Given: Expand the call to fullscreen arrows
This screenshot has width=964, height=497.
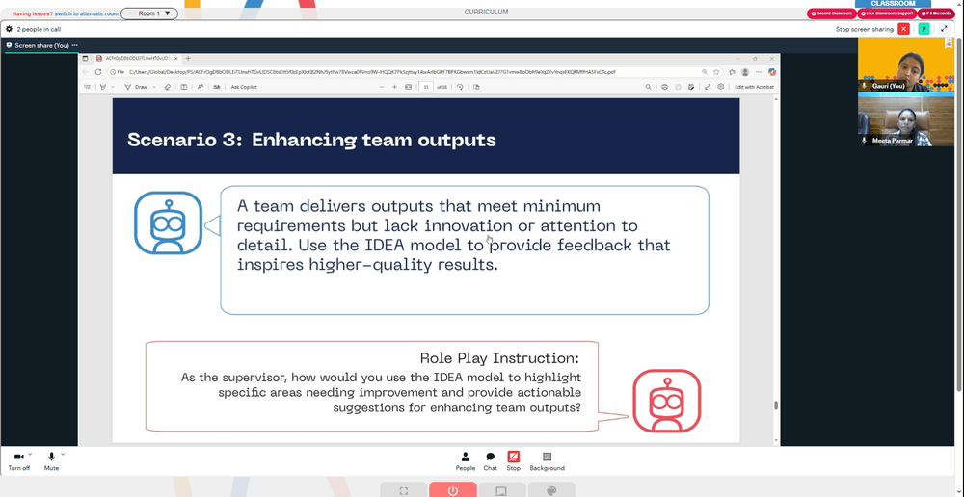Looking at the screenshot, I should [x=945, y=29].
